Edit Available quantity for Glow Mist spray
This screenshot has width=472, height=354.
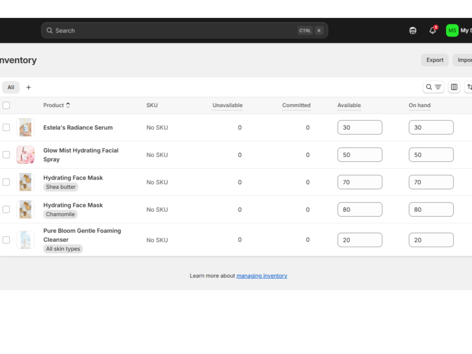click(x=360, y=155)
